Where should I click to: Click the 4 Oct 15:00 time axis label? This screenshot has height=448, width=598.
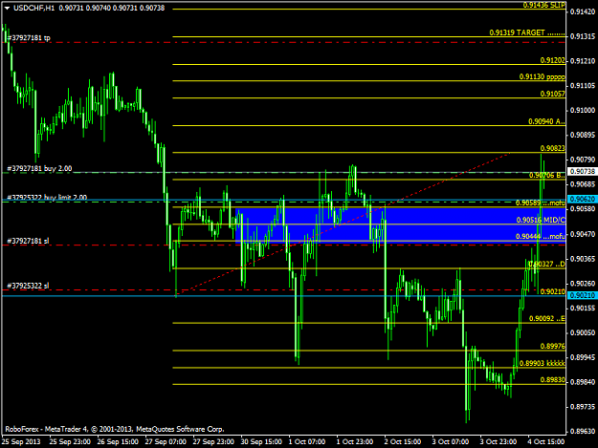pos(546,442)
